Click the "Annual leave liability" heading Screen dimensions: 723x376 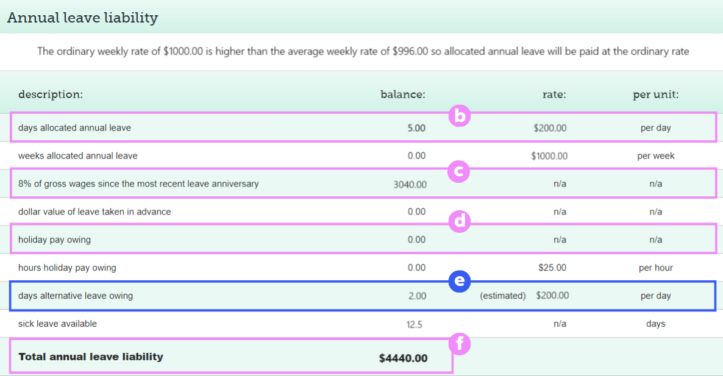pos(82,18)
